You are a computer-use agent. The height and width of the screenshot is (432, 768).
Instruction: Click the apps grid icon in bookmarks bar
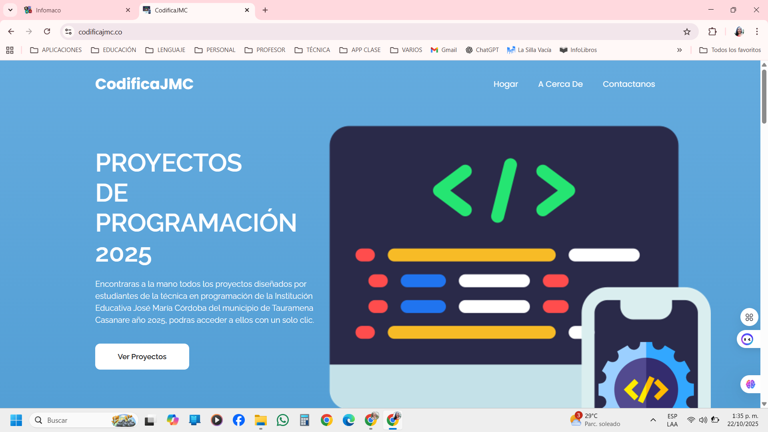click(10, 50)
